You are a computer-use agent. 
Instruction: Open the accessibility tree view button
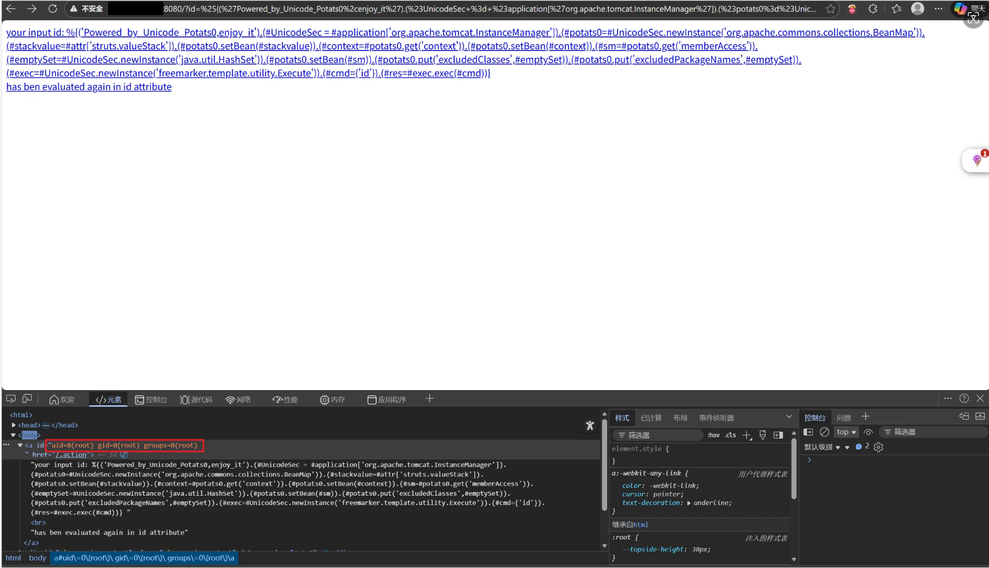(x=590, y=425)
